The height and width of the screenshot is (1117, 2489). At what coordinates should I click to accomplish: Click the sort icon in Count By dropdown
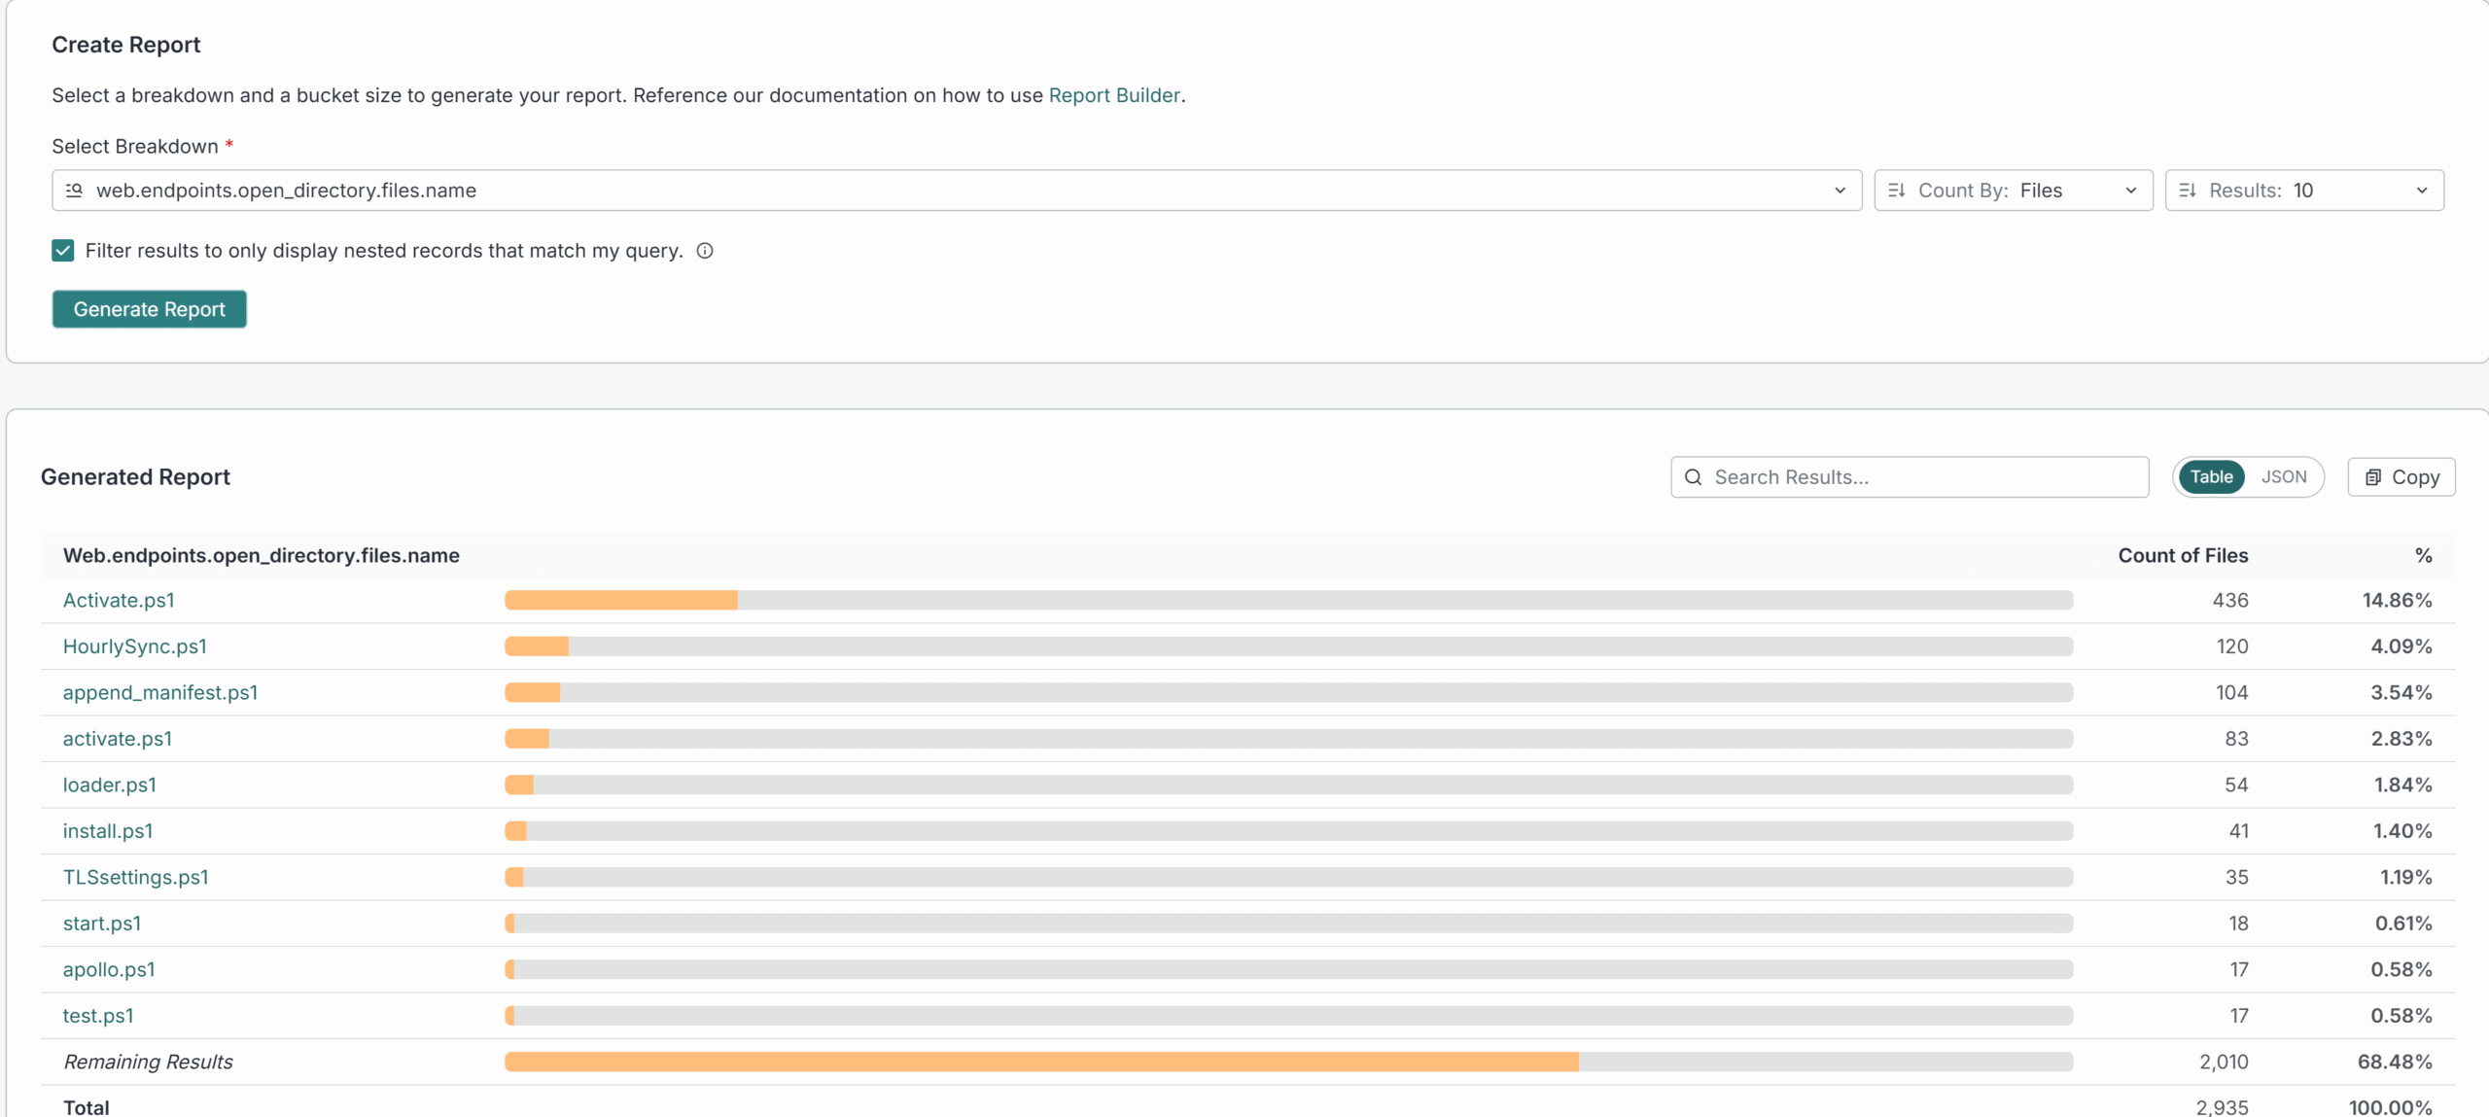[1896, 191]
